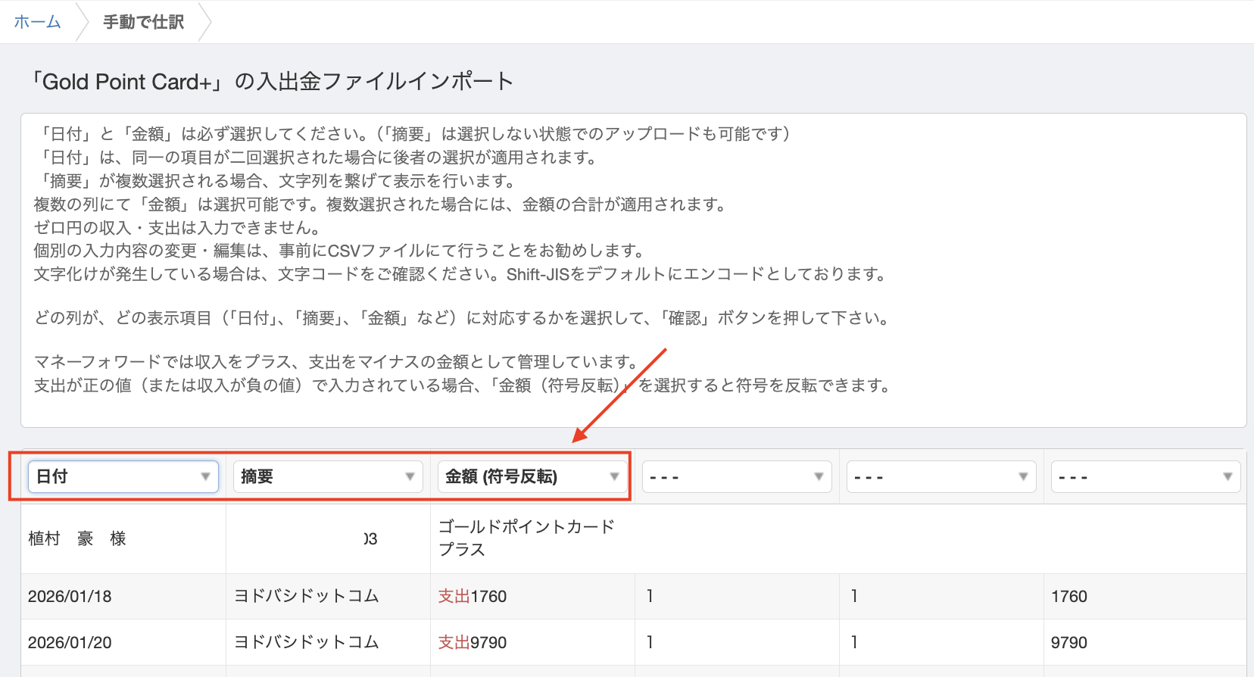Open the 摘要 column mapping dropdown
The width and height of the screenshot is (1254, 677).
click(x=327, y=476)
